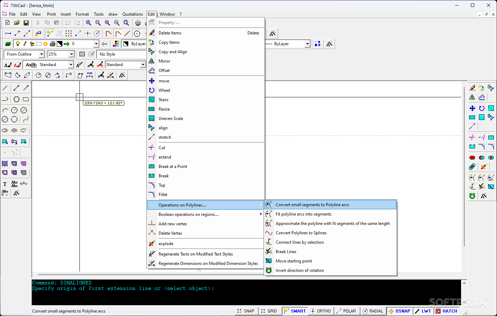Image resolution: width=497 pixels, height=316 pixels.
Task: Click the green Invert rotation icon in right palette
Action: tap(472, 196)
